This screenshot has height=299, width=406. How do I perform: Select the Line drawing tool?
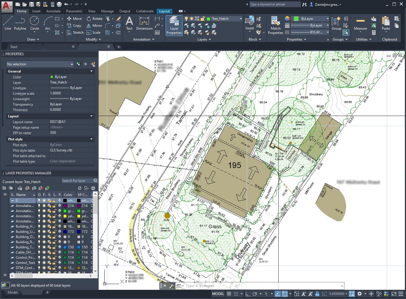tap(8, 23)
